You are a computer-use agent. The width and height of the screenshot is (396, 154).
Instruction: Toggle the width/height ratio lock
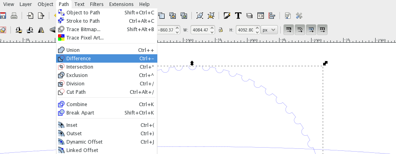[221, 30]
